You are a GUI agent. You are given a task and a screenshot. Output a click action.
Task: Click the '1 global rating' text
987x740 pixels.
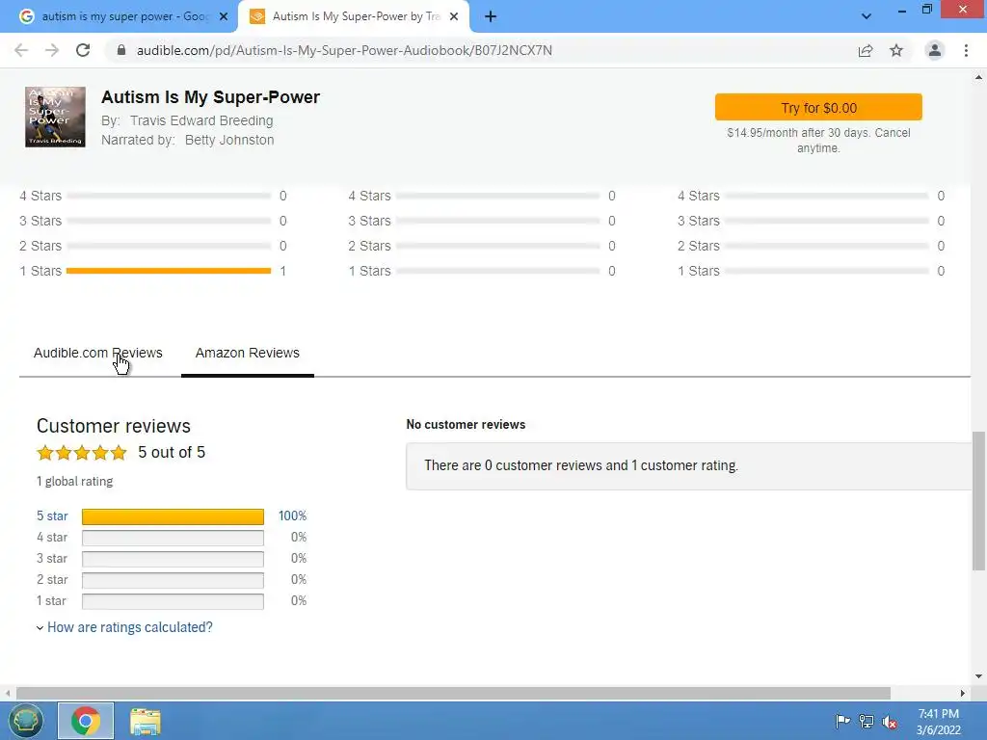[x=75, y=482]
